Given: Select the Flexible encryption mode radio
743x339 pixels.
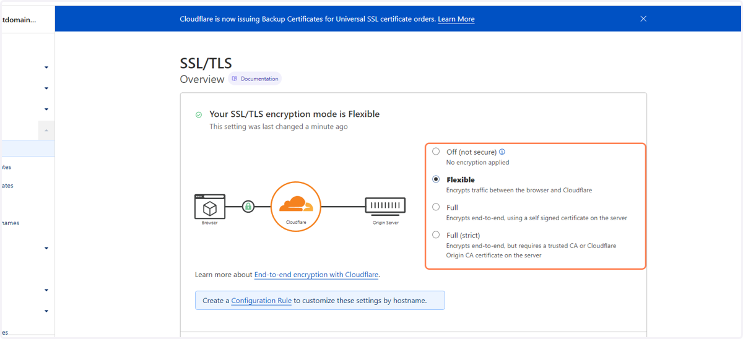Looking at the screenshot, I should (x=436, y=179).
